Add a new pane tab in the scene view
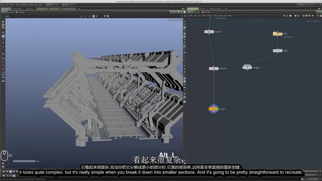The width and height of the screenshot is (322, 181). click(x=79, y=9)
